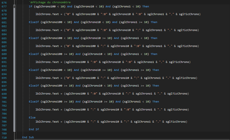Click the lblChrono.Text assignment on line 679
Image resolution: width=230 pixels, height=140 pixels.
click(118, 14)
